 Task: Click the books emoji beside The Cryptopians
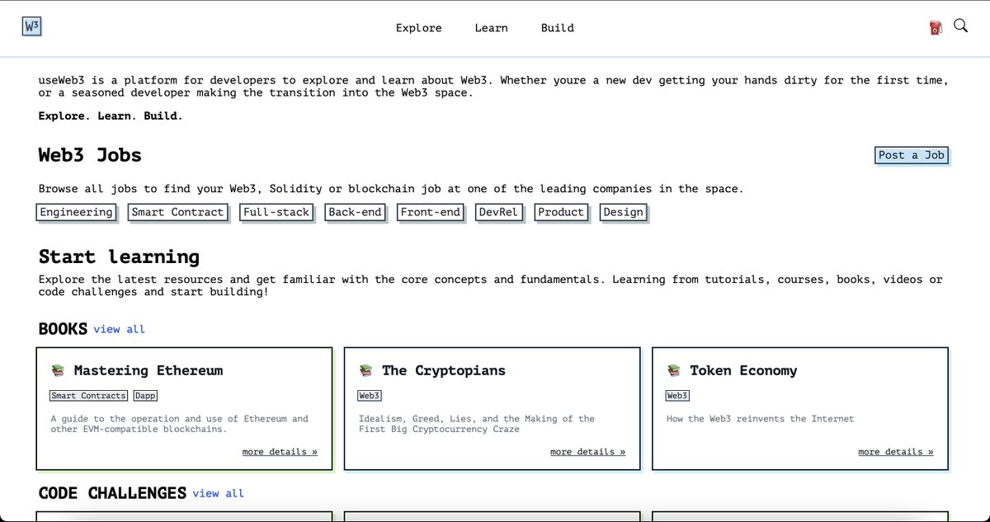click(x=366, y=371)
